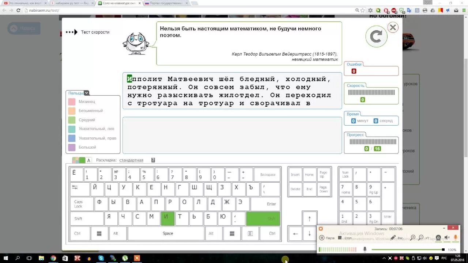This screenshot has width=468, height=263.
Task: Click the virtual Enter key next to Э
Action: pos(265,204)
